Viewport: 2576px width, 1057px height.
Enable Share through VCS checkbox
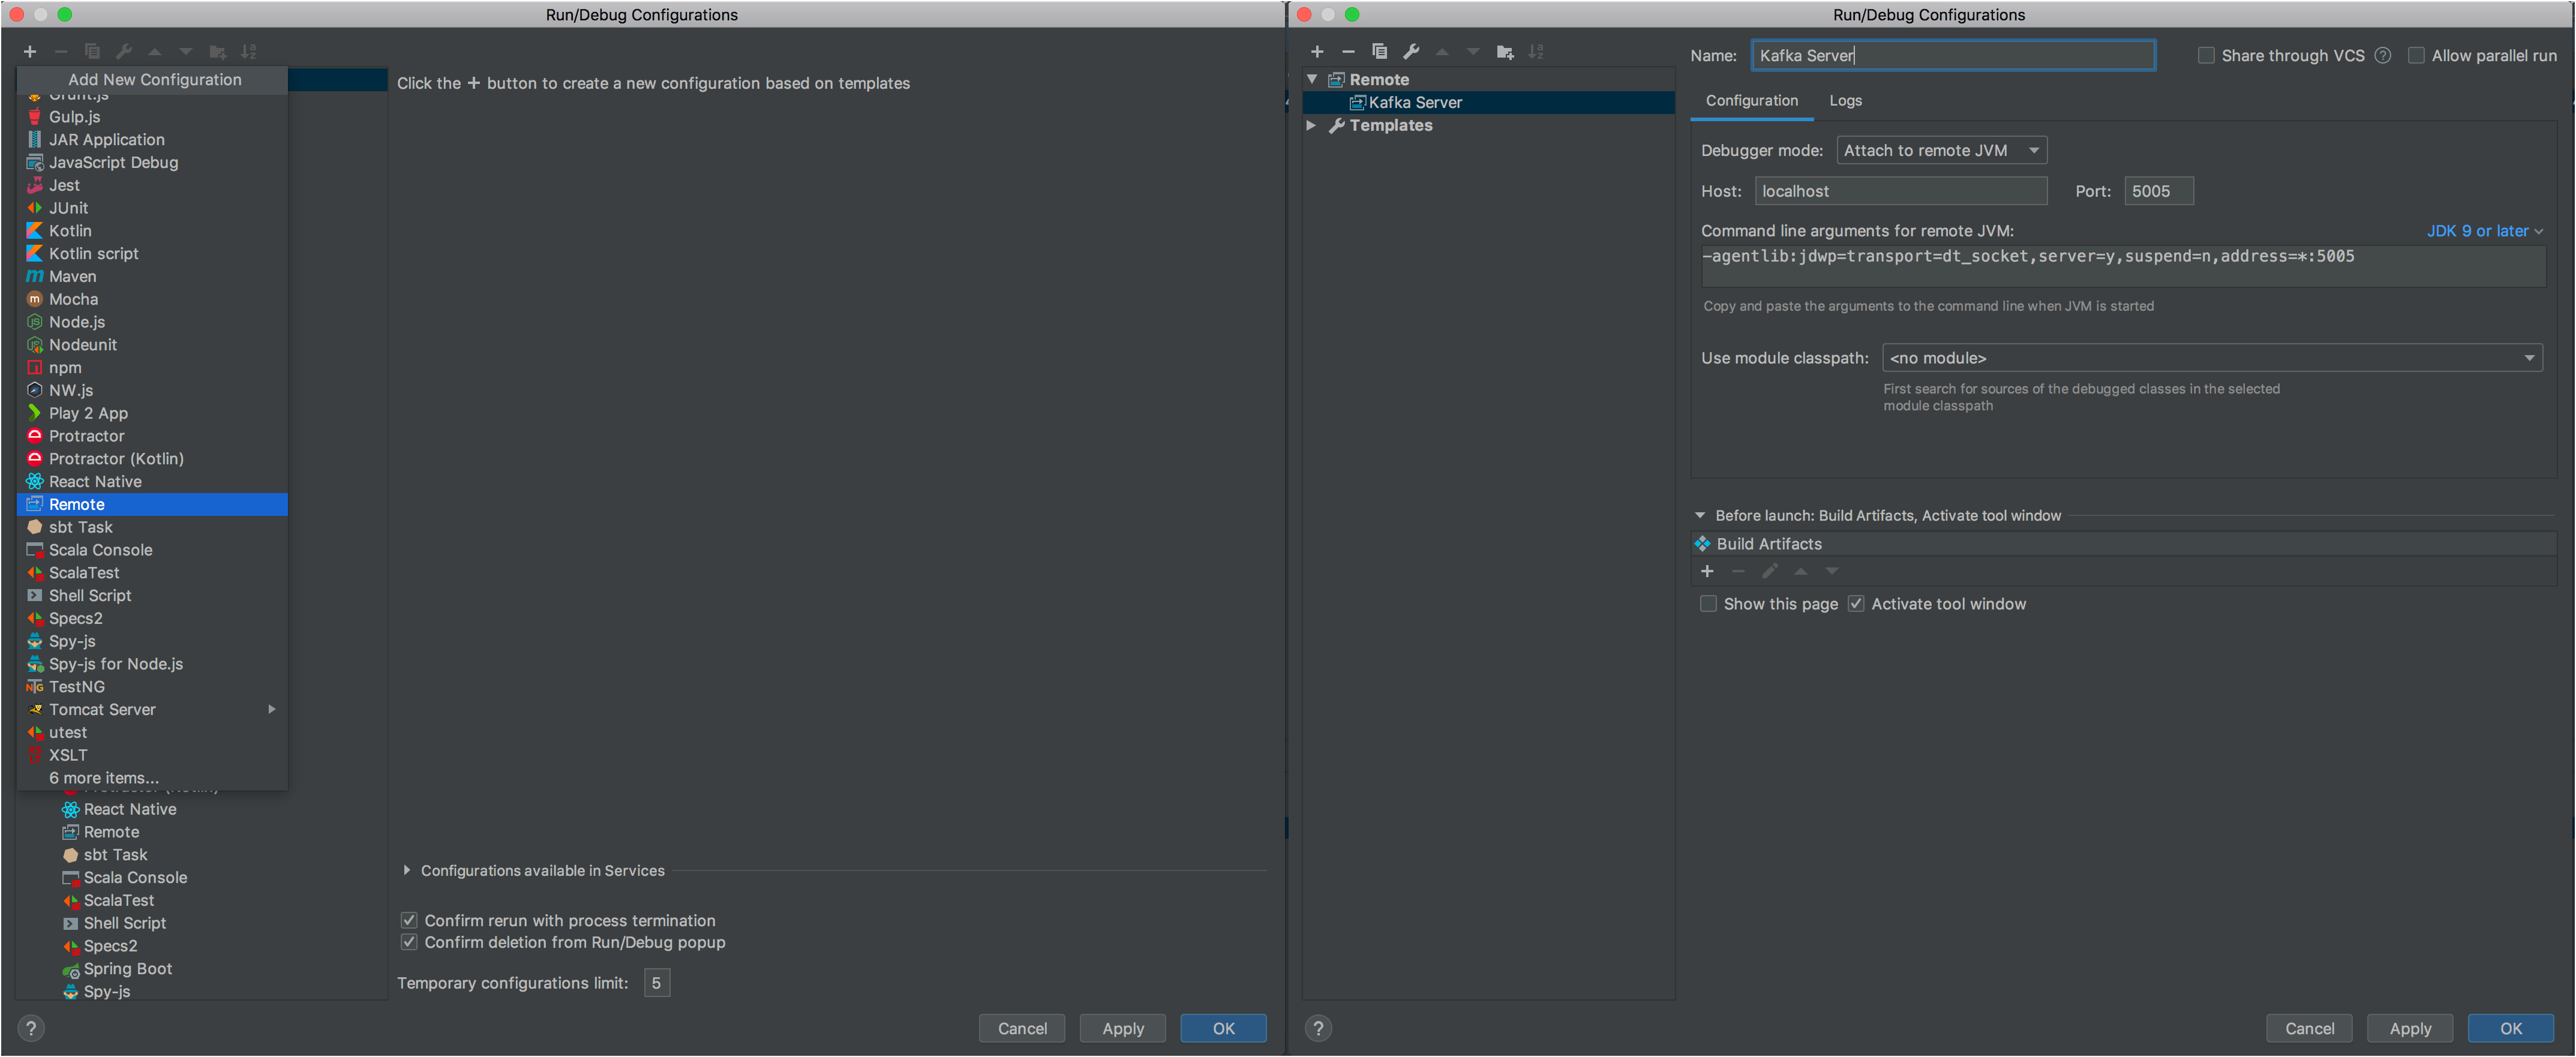click(2205, 56)
